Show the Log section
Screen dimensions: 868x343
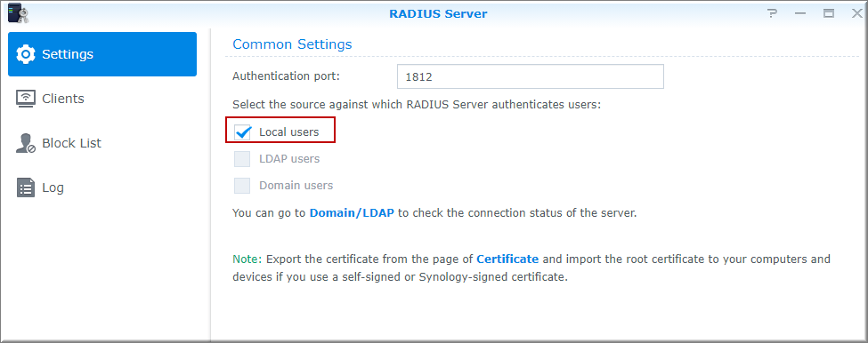pyautogui.click(x=53, y=187)
